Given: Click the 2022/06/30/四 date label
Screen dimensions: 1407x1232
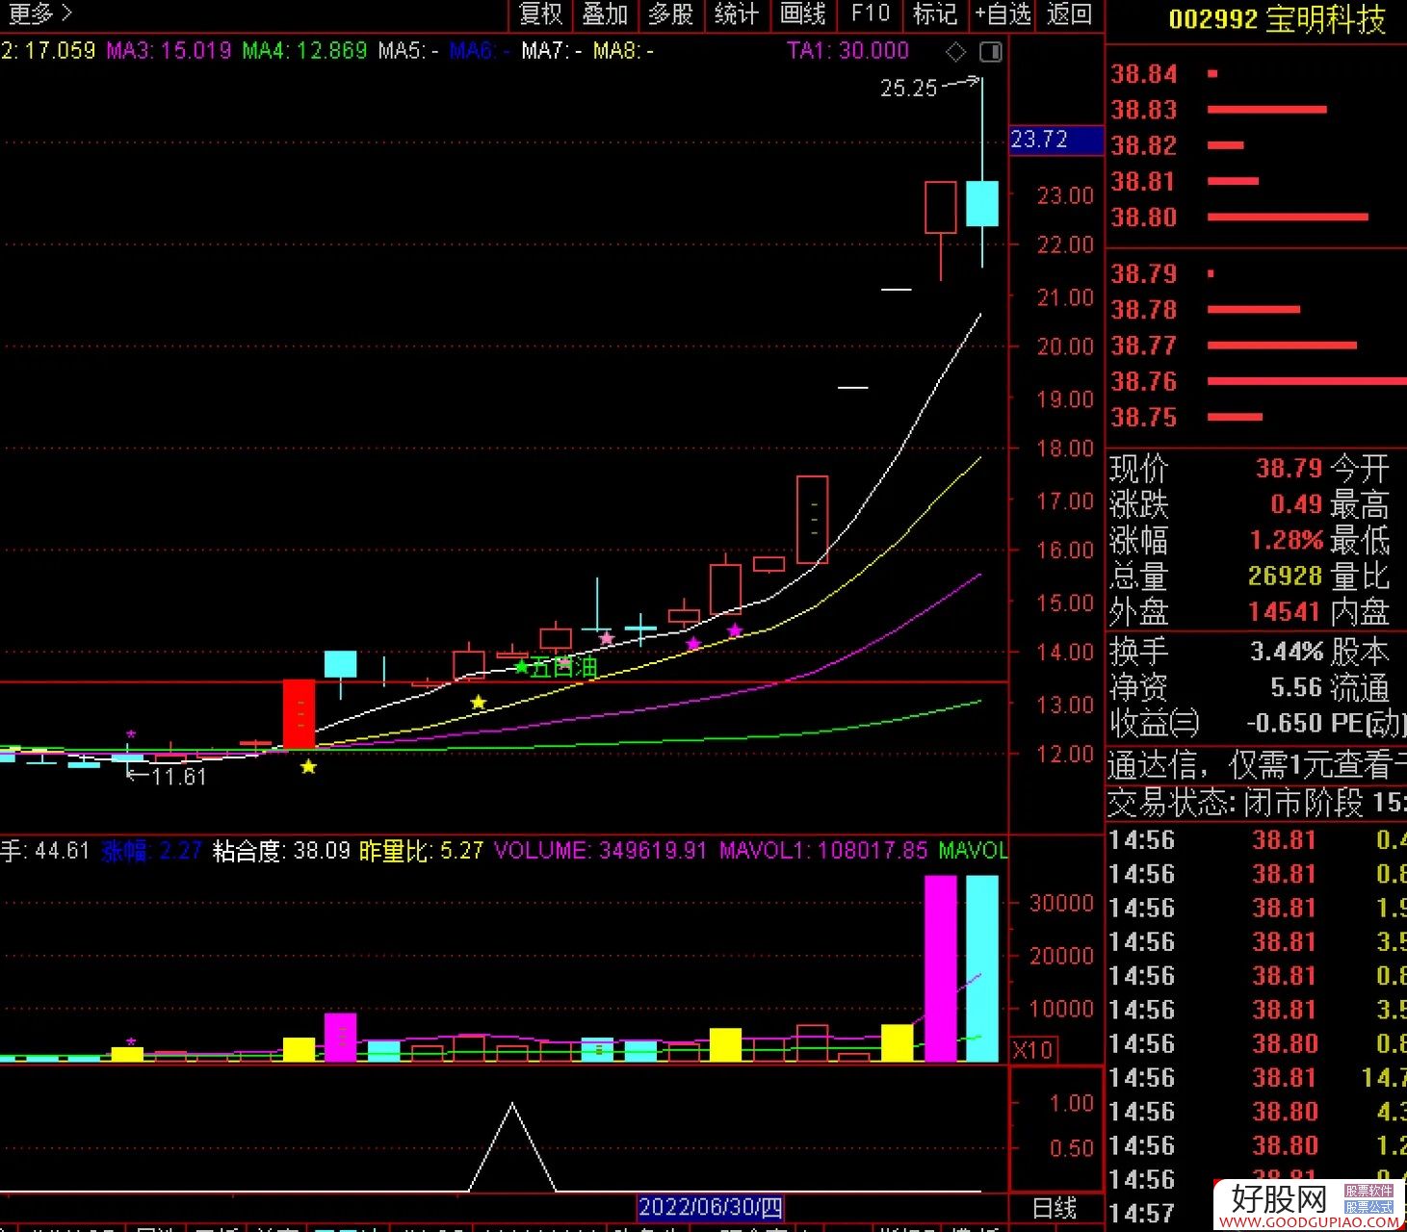Looking at the screenshot, I should pyautogui.click(x=711, y=1207).
